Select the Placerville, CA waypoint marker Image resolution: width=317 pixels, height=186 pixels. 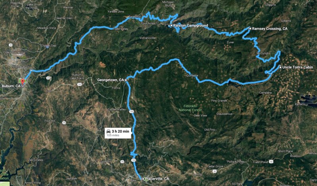[x=143, y=179]
